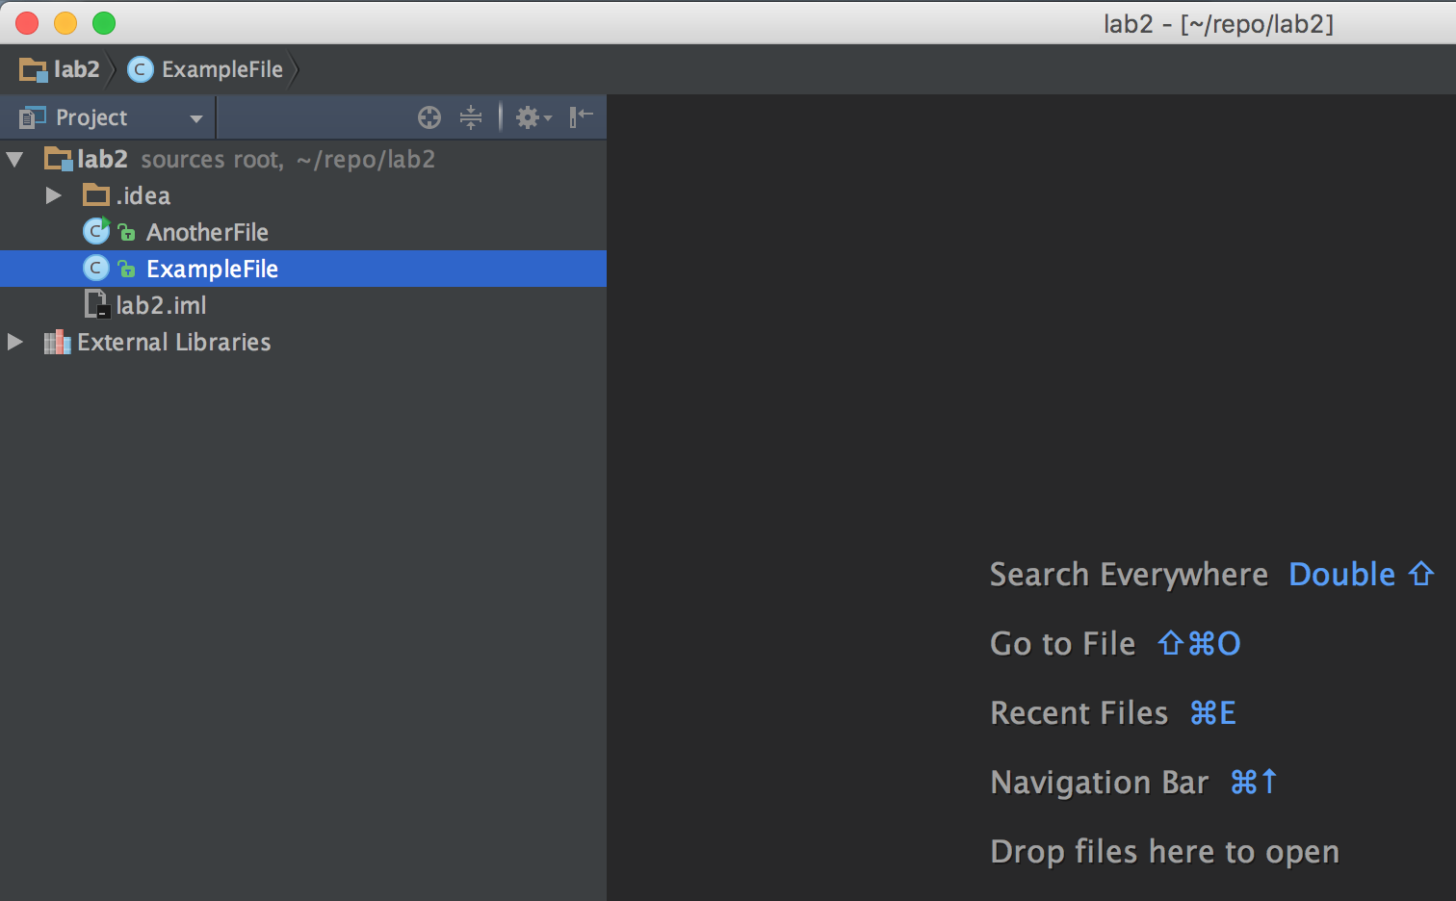Click the scroll from source crosshair icon

(x=429, y=117)
